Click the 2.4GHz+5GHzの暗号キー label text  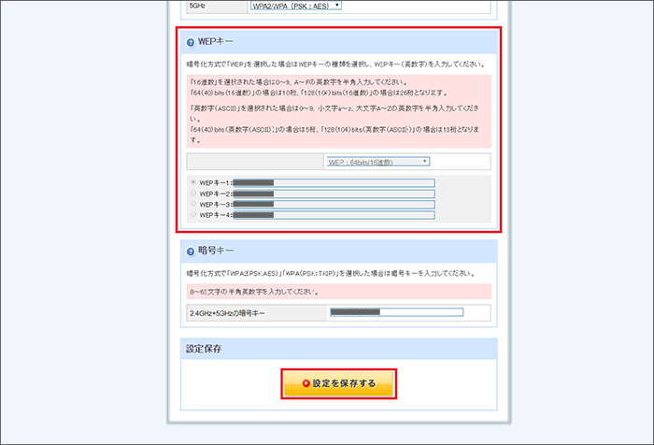click(227, 313)
